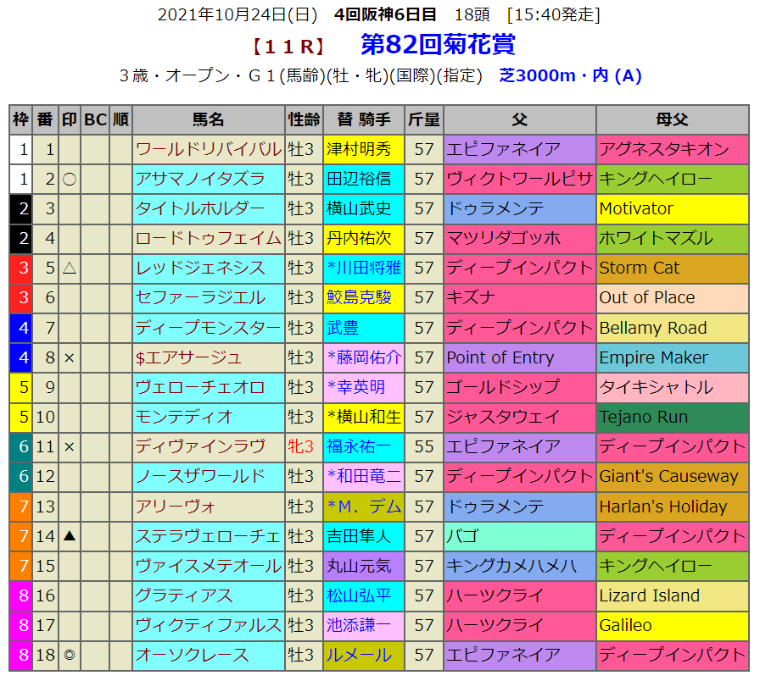Click damsire cell Motivator
The width and height of the screenshot is (760, 681).
coord(636,208)
